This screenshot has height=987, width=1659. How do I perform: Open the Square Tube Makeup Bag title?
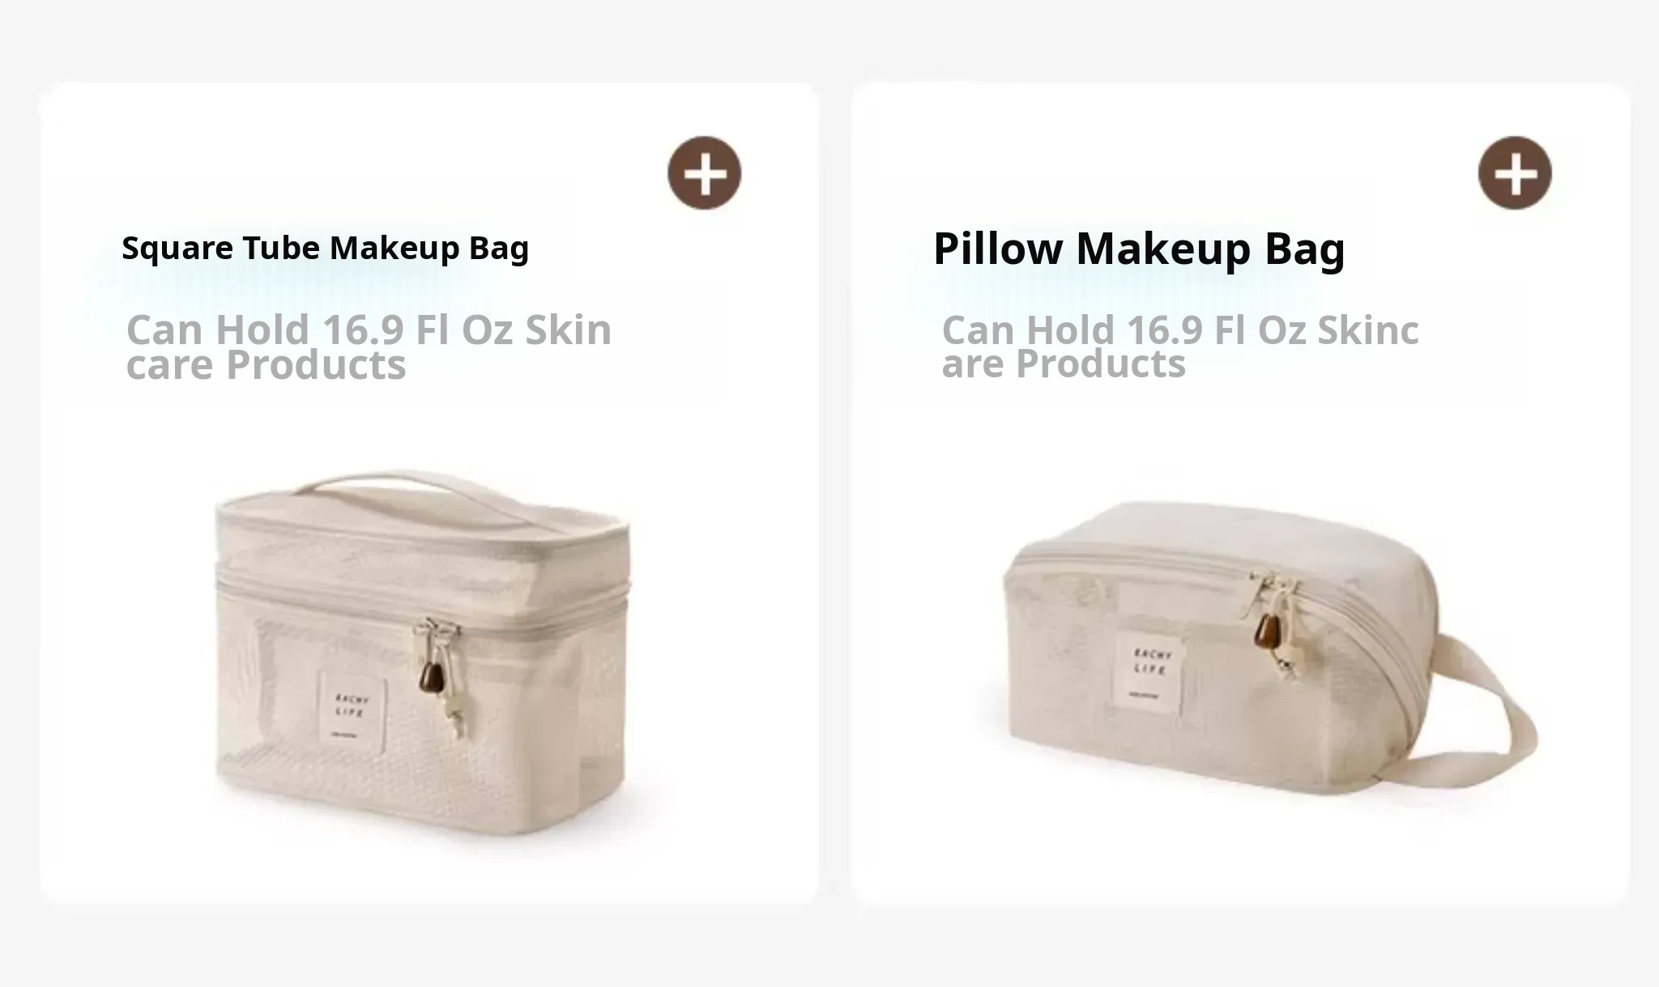325,248
